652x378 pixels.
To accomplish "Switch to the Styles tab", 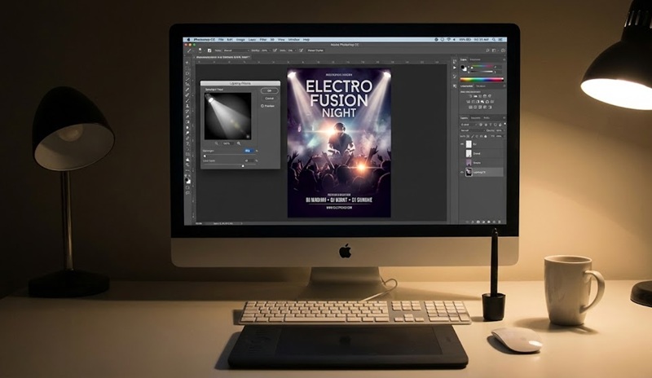I will tap(481, 86).
